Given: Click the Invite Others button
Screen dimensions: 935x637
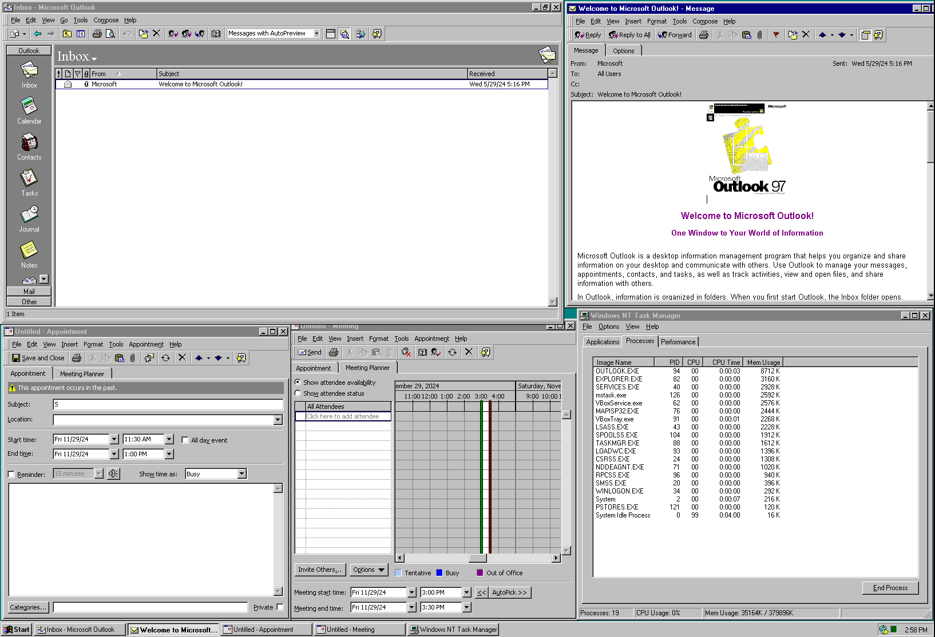Looking at the screenshot, I should point(320,570).
